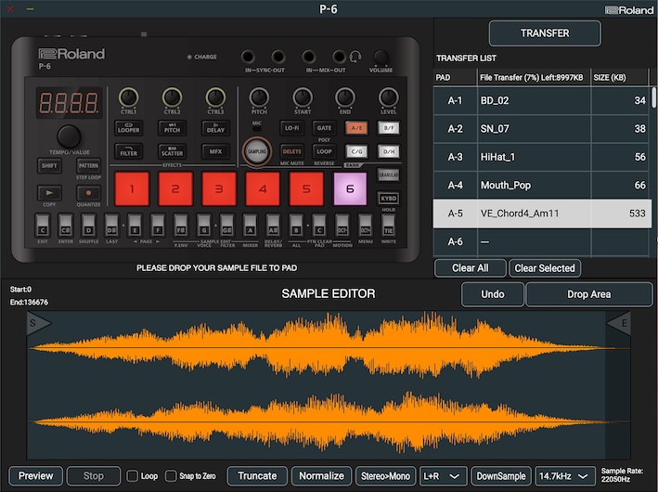Click Clear All
The height and width of the screenshot is (492, 658).
coord(470,268)
